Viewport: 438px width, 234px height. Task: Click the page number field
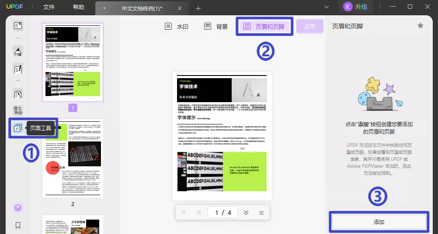(223, 213)
